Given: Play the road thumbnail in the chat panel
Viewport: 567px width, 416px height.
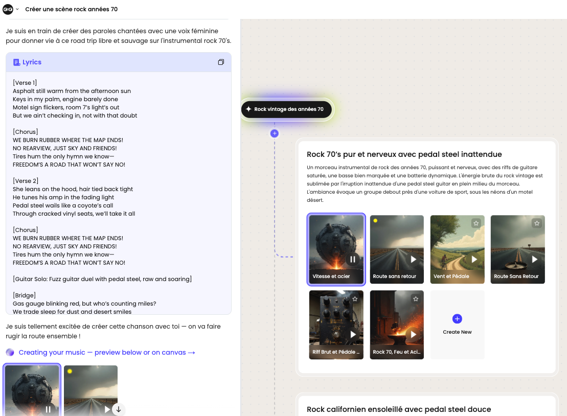Looking at the screenshot, I should pos(107,409).
